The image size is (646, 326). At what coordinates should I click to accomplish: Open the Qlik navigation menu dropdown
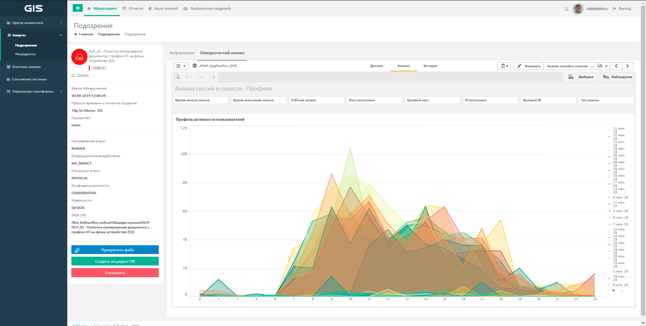coord(181,66)
